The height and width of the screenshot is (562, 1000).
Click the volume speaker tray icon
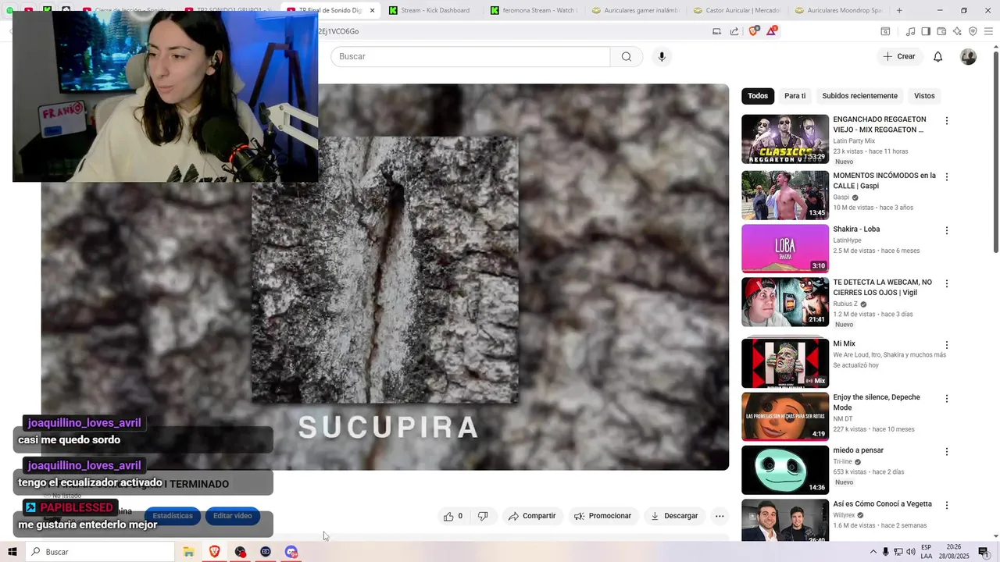[911, 552]
